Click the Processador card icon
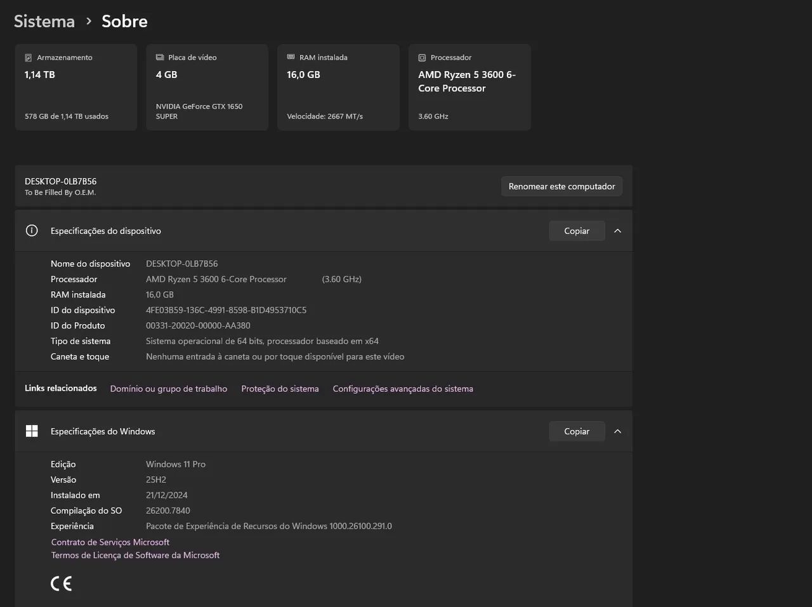812x607 pixels. pos(422,58)
